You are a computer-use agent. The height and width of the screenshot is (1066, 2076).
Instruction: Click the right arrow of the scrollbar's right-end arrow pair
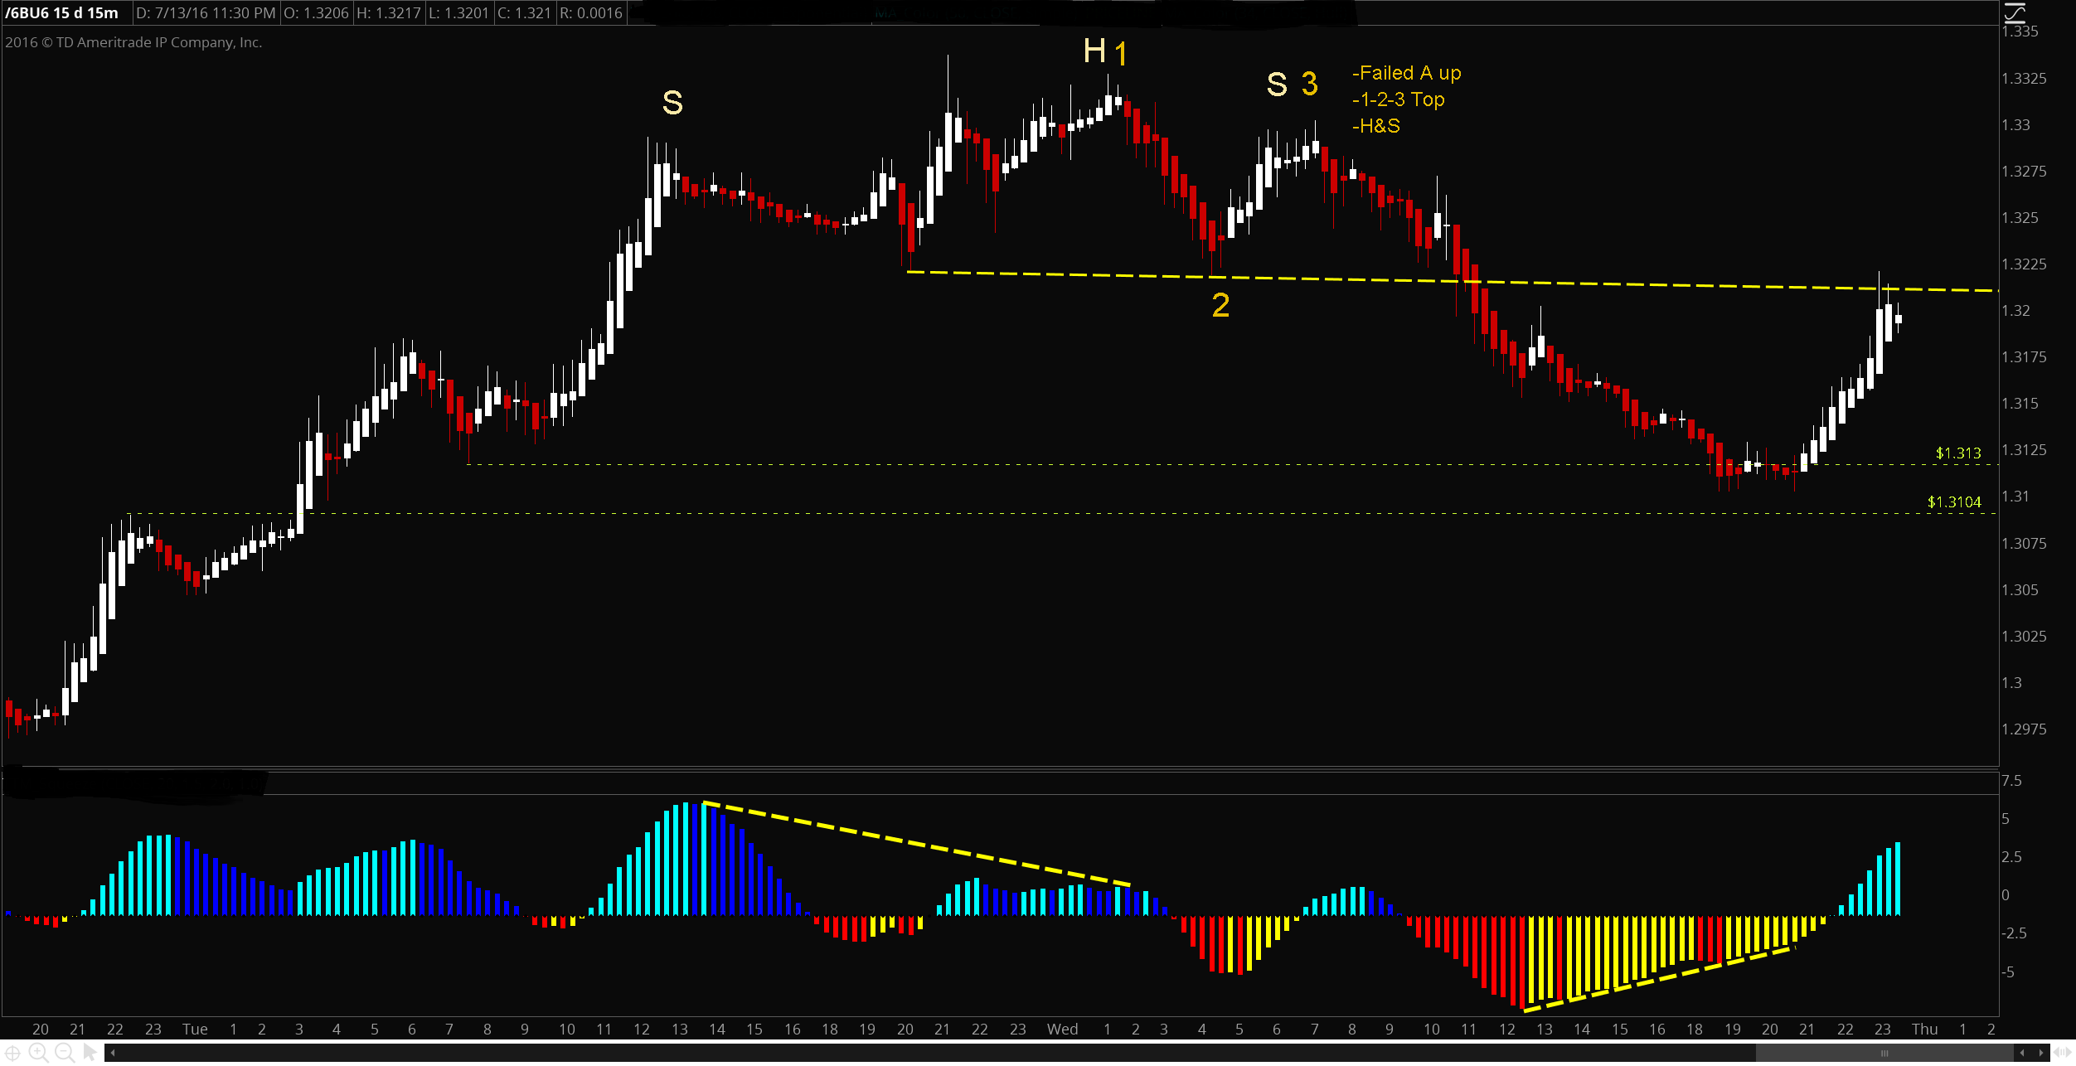pos(2040,1053)
